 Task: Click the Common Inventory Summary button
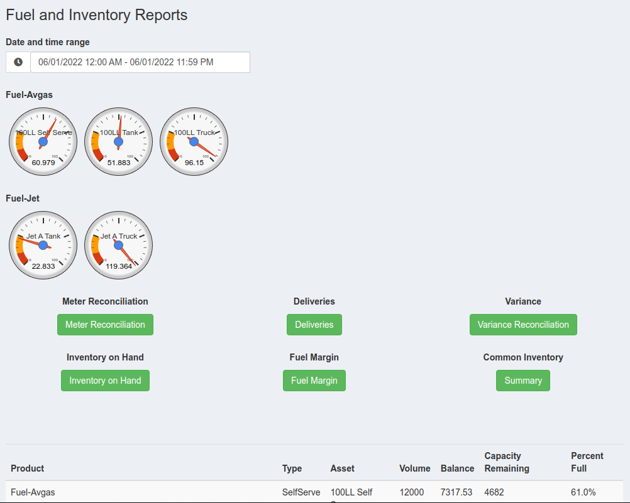tap(523, 381)
